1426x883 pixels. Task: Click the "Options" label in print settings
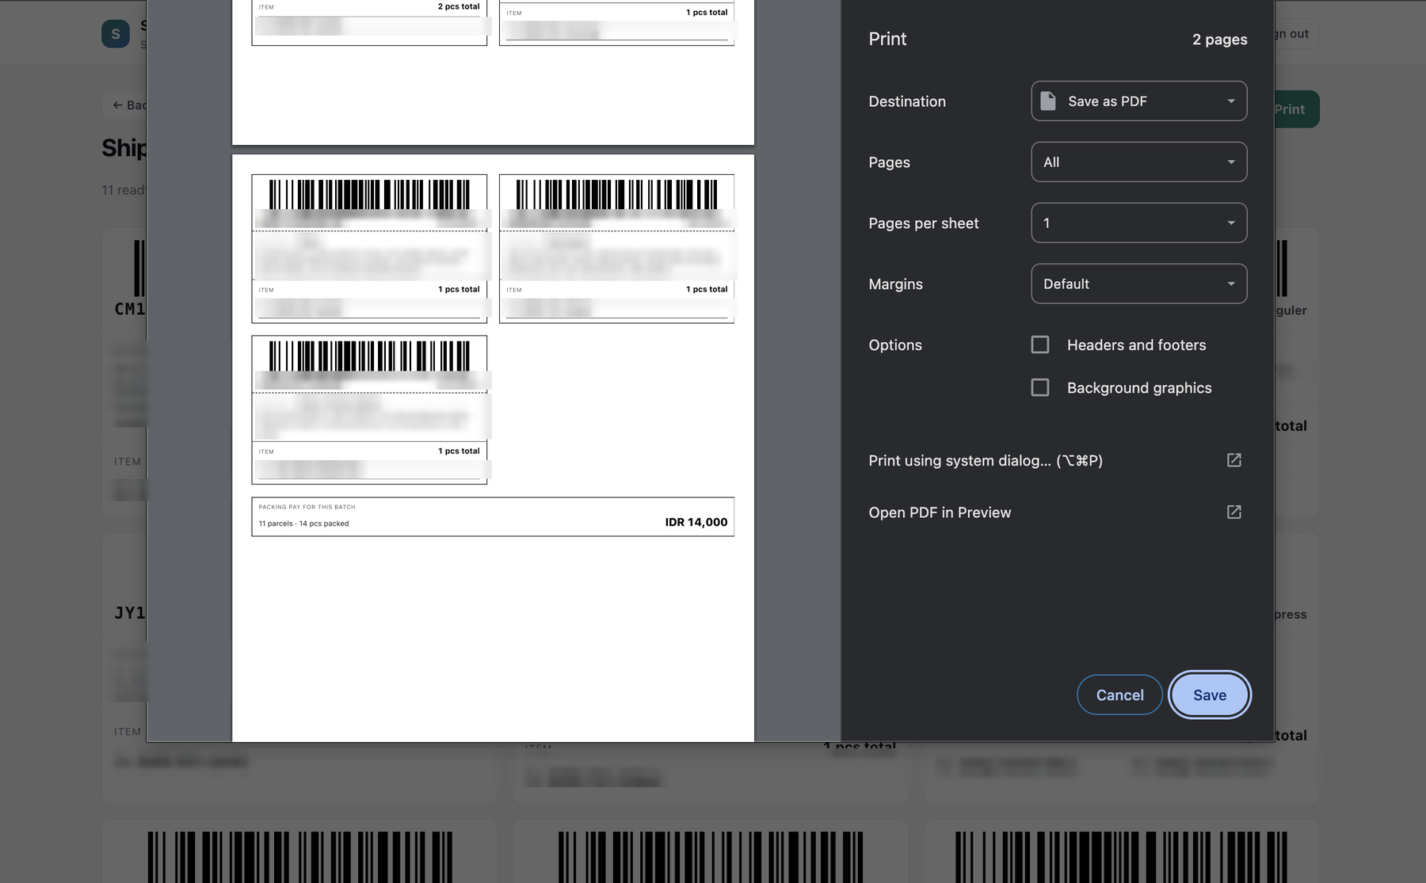(895, 345)
